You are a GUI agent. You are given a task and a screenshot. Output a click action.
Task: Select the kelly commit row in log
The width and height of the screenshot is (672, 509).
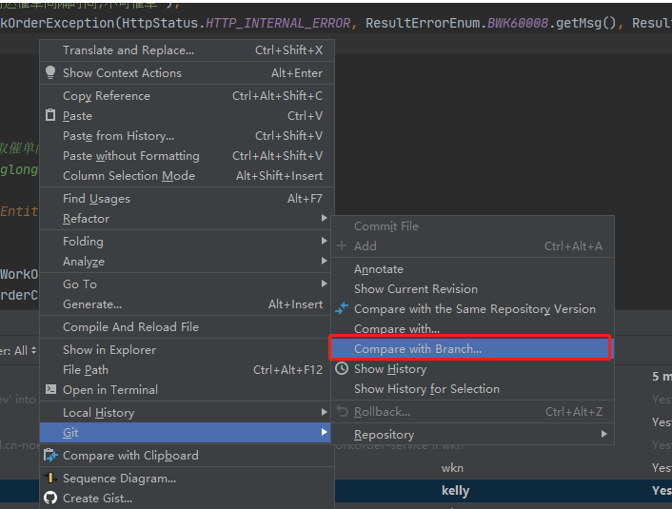click(455, 491)
